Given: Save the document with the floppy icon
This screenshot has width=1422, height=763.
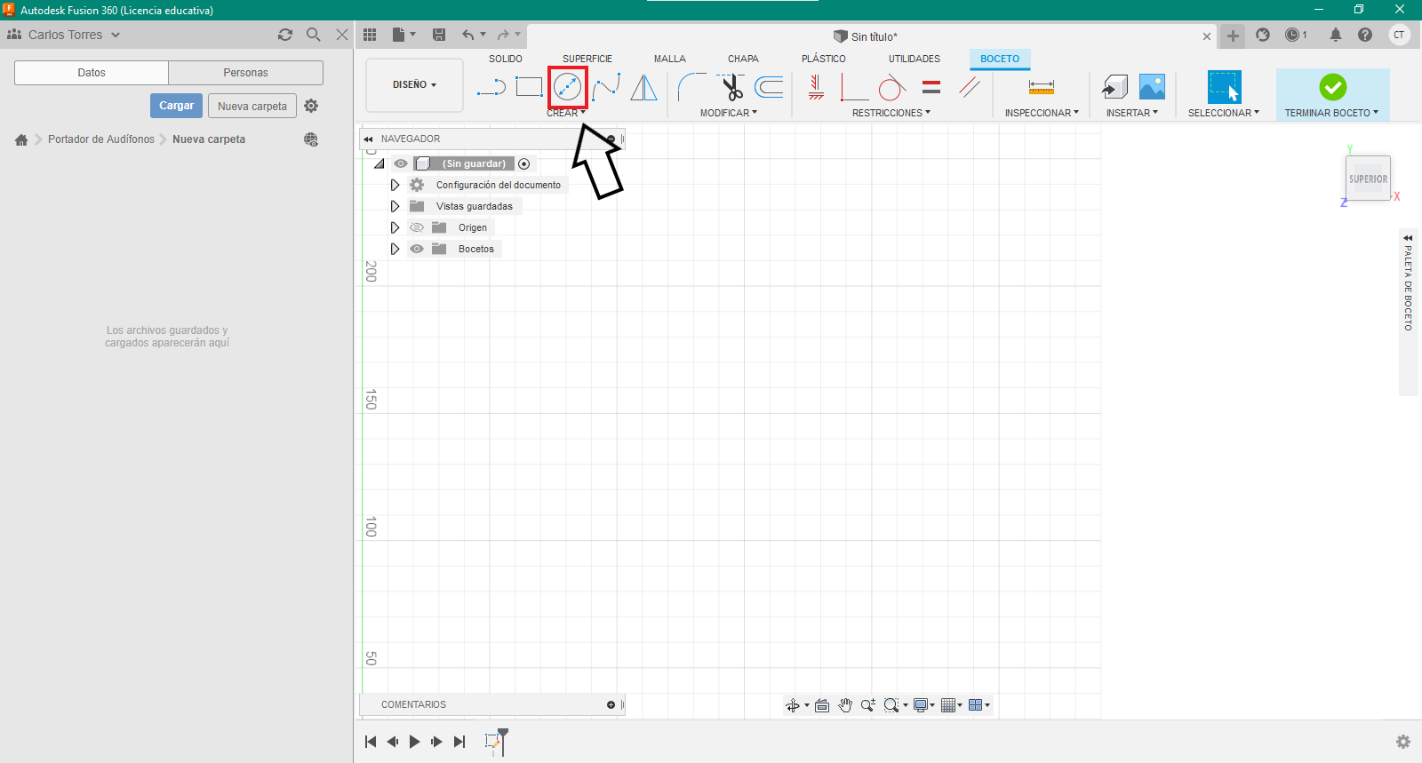Looking at the screenshot, I should [439, 35].
